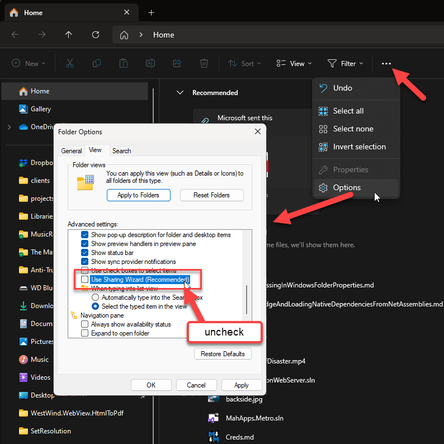Image resolution: width=444 pixels, height=444 pixels.
Task: Toggle Show preview handlers in preview pane
Action: pos(84,244)
